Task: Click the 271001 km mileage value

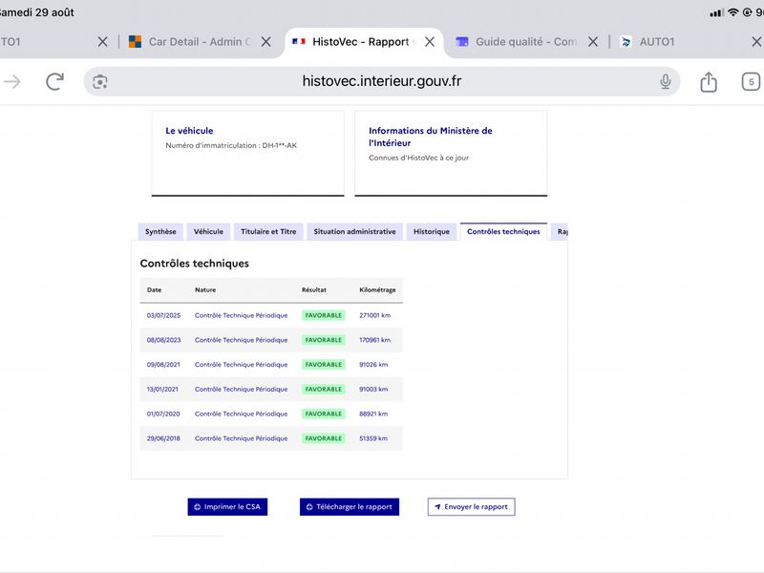Action: pos(374,315)
